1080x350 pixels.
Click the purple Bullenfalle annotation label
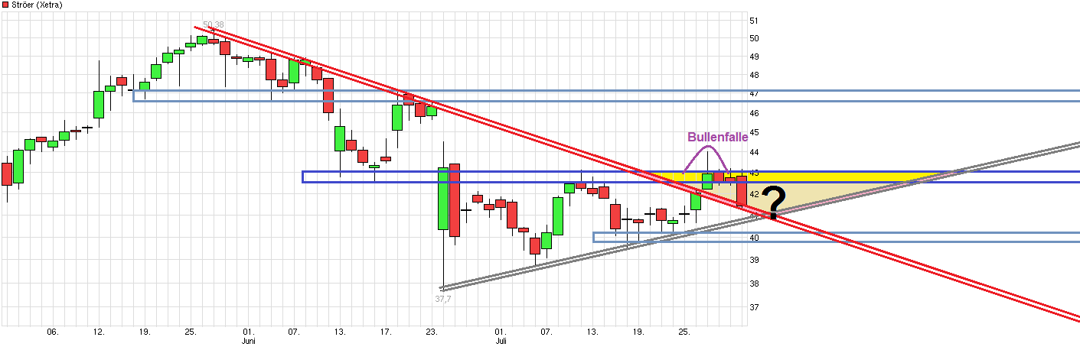pyautogui.click(x=716, y=137)
